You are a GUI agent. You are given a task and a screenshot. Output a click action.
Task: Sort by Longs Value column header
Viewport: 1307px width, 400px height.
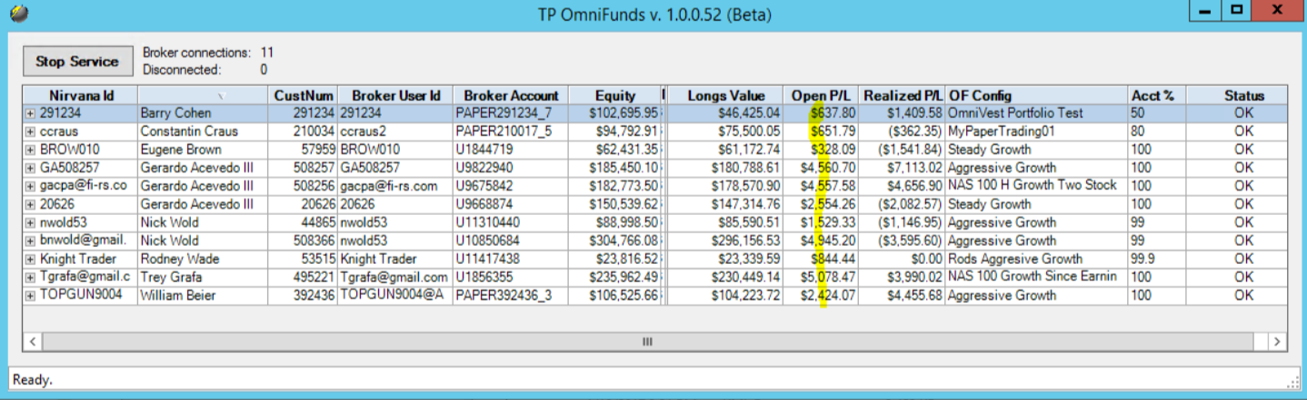pos(725,95)
